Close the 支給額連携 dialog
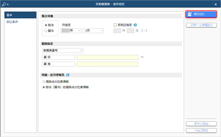 pyautogui.click(x=216, y=4)
